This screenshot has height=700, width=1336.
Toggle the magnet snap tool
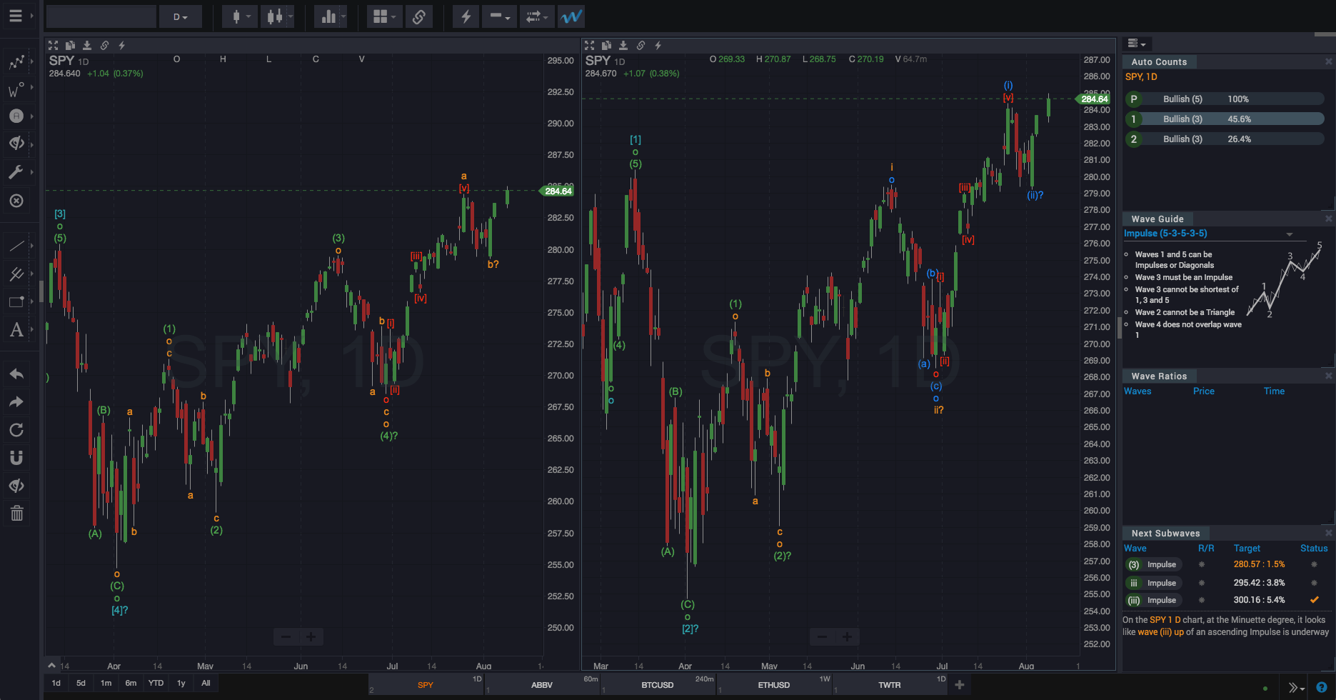pyautogui.click(x=17, y=458)
